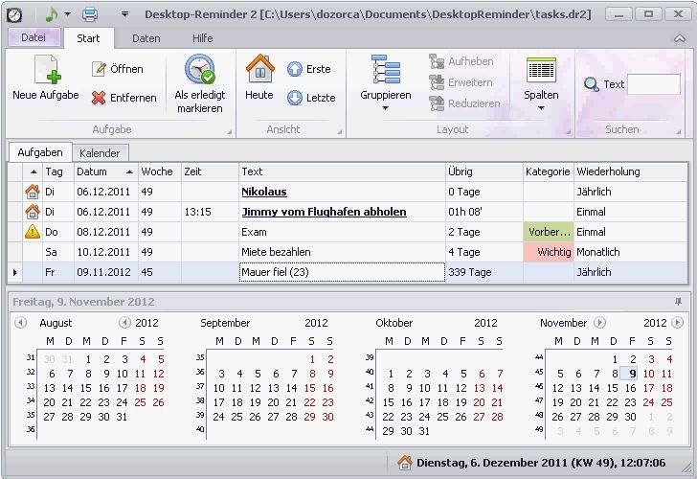Screen dimensions: 697x479
Task: Open the Layout group dialog launcher
Action: point(569,131)
